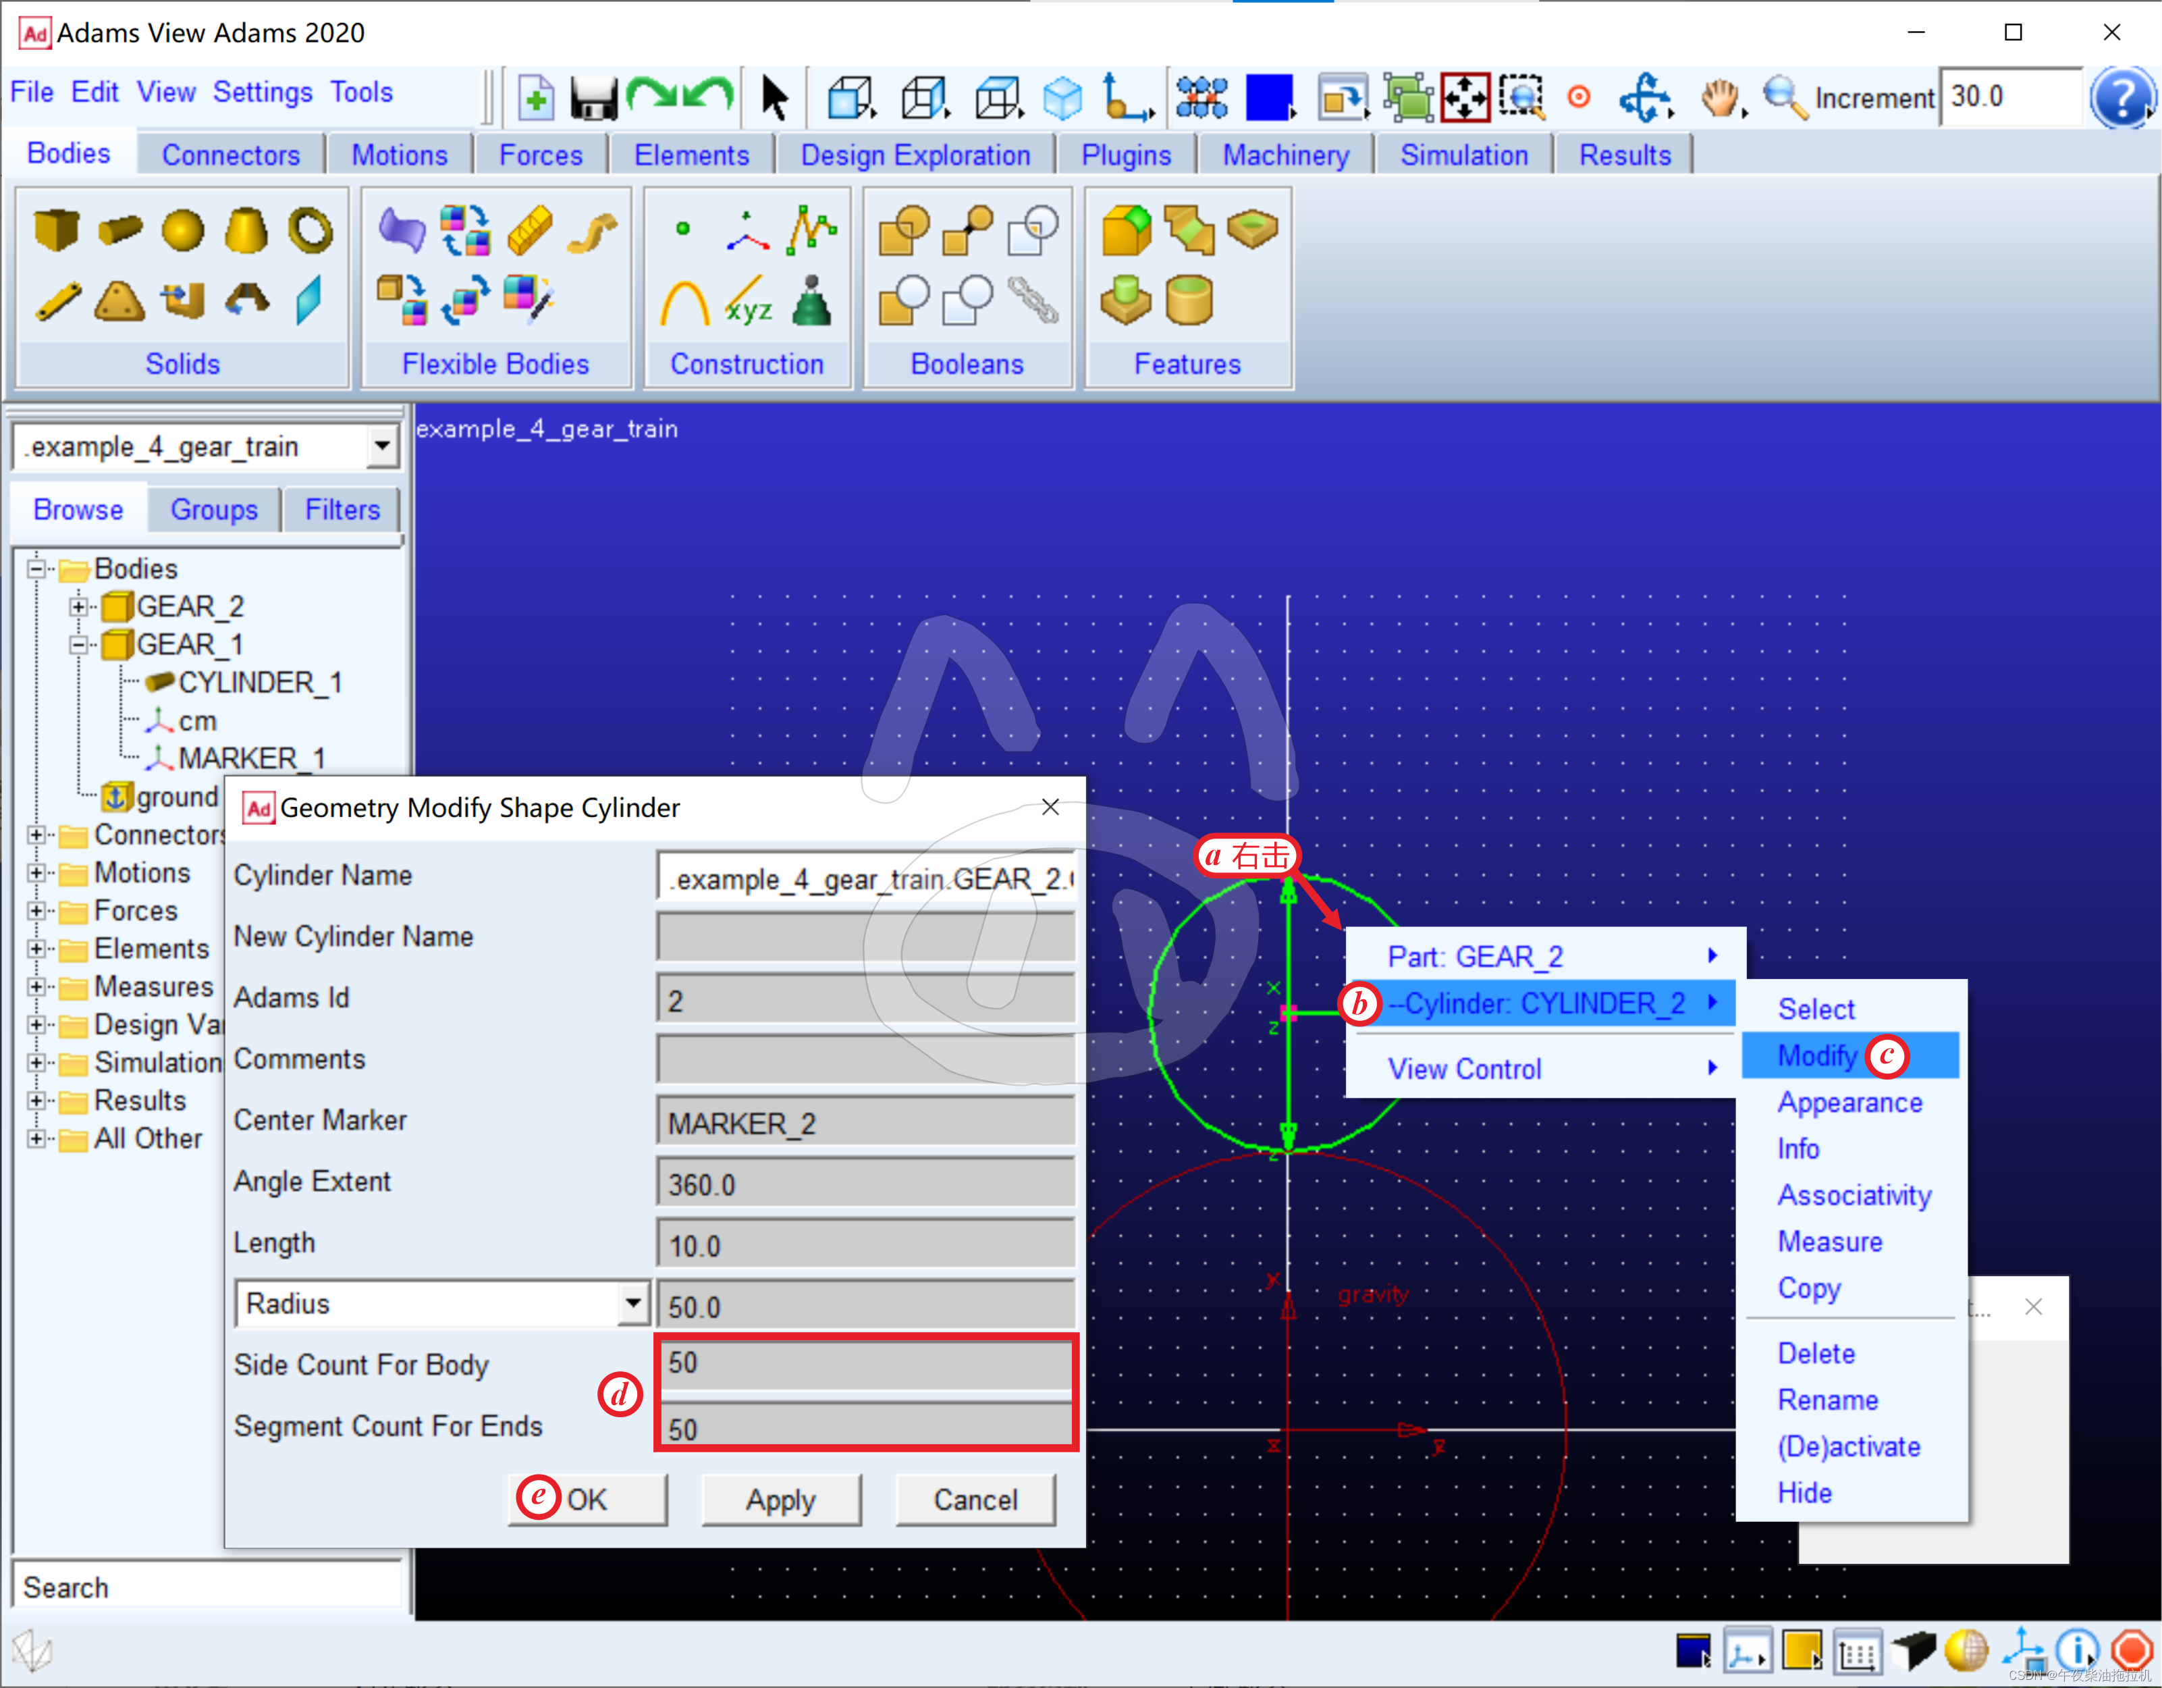Select the Sphere solid tool
Image resolution: width=2162 pixels, height=1688 pixels.
pyautogui.click(x=183, y=230)
